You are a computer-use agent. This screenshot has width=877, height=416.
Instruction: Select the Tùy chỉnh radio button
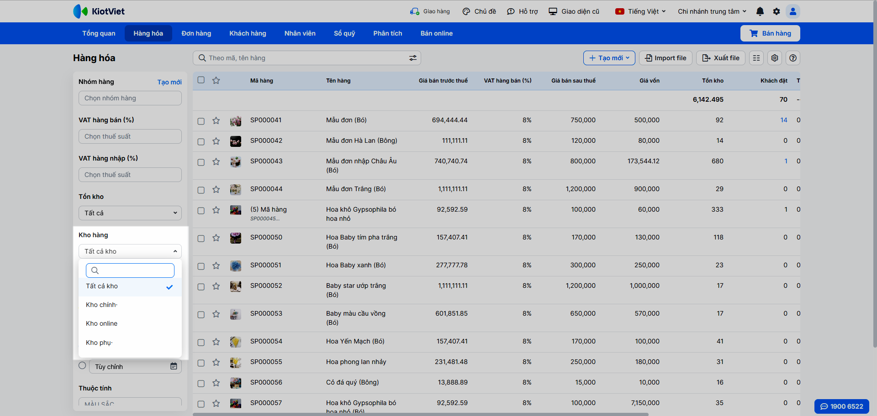[x=82, y=365]
